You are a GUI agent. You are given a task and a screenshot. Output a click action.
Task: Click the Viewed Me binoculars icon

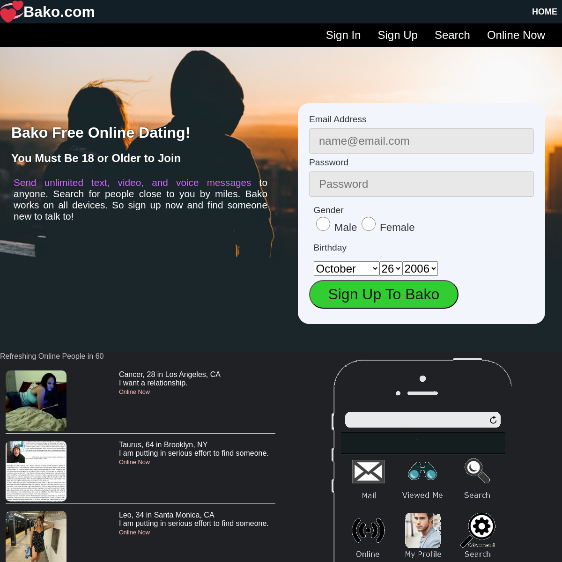(422, 472)
